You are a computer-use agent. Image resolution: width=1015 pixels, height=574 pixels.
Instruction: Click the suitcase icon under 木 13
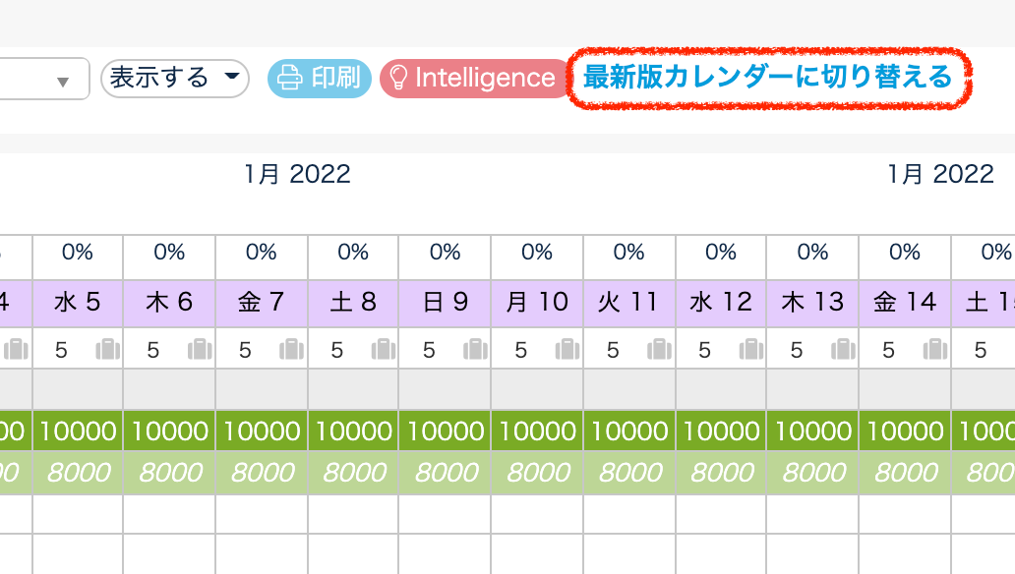(843, 350)
